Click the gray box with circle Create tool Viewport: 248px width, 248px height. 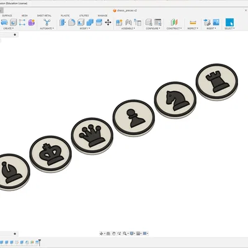click(x=14, y=22)
